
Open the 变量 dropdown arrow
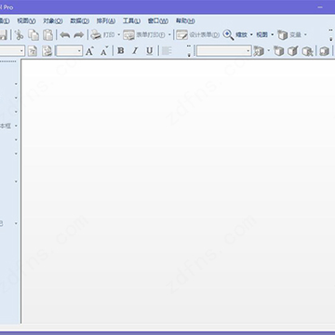(x=305, y=34)
